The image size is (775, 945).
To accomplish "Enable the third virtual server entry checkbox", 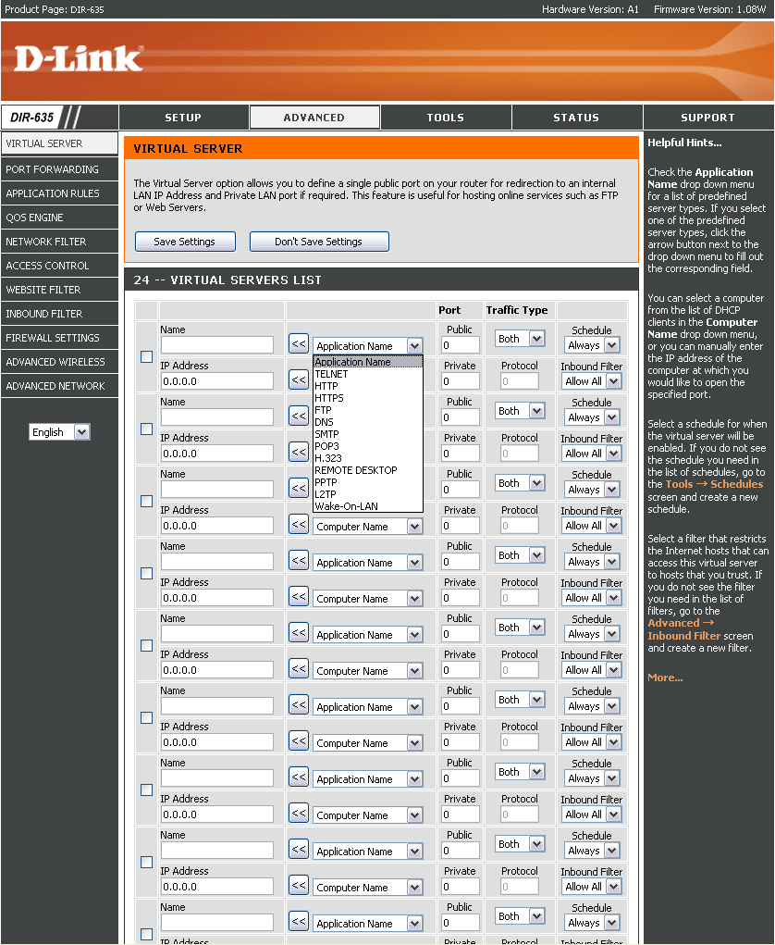I will (x=146, y=502).
